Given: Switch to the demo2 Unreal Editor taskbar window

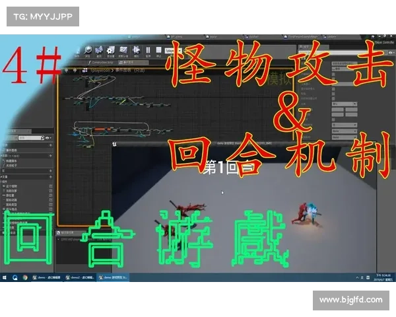Looking at the screenshot, I should 80,277.
